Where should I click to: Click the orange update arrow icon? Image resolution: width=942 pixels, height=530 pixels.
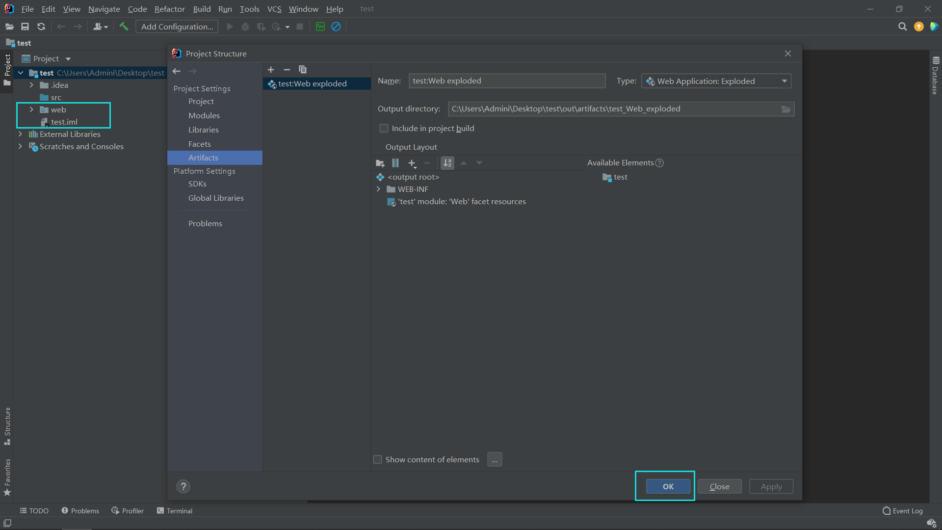point(919,26)
